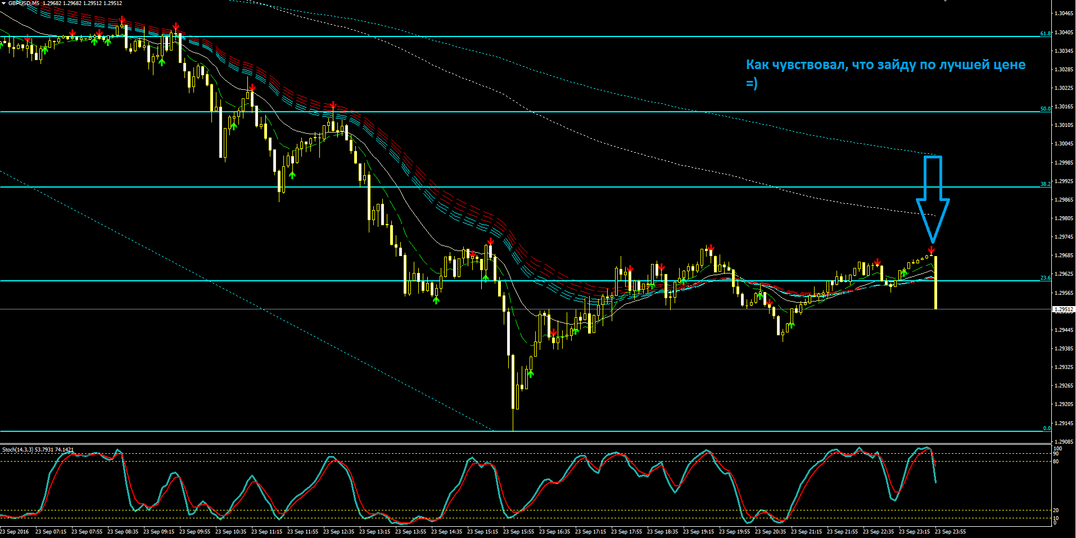Image resolution: width=1076 pixels, height=538 pixels.
Task: Click the 1.30105 price scale value
Action: (x=1064, y=125)
